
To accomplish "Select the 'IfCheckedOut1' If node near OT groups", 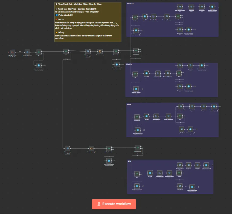I will coord(137,148).
